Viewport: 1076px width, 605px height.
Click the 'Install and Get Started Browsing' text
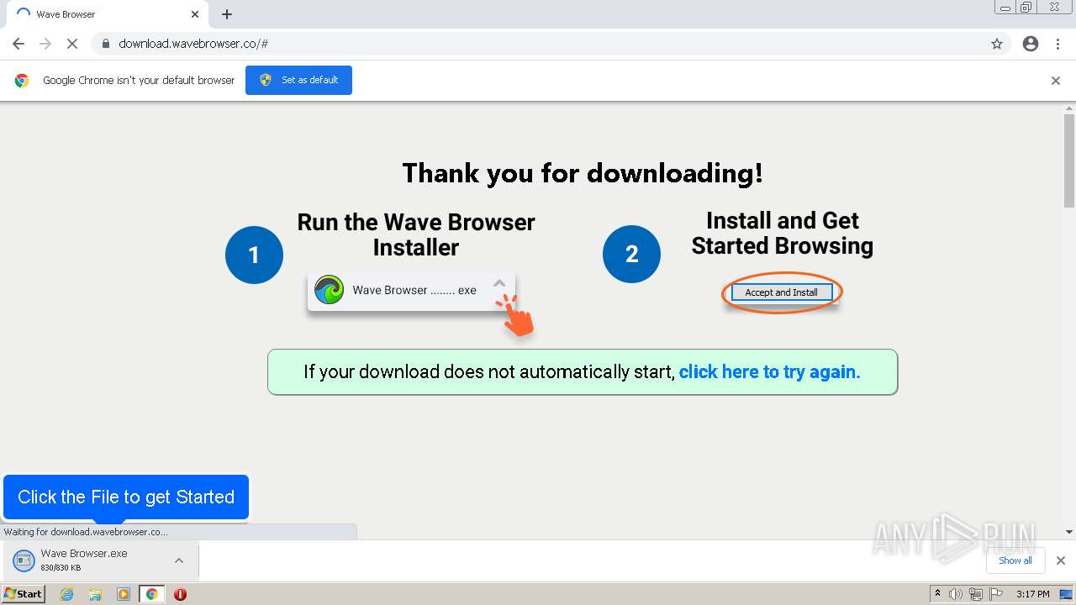coord(783,233)
